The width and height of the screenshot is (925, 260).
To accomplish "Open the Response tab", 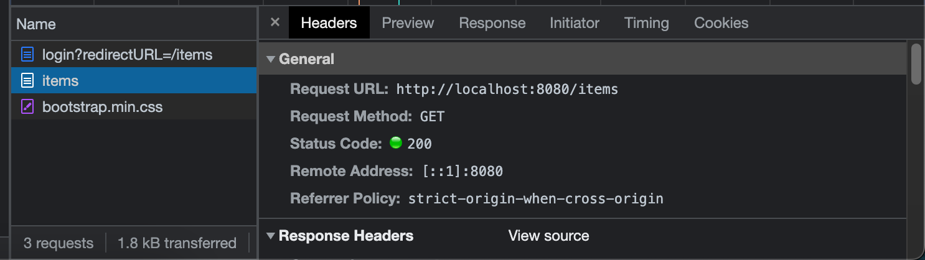I will click(492, 23).
